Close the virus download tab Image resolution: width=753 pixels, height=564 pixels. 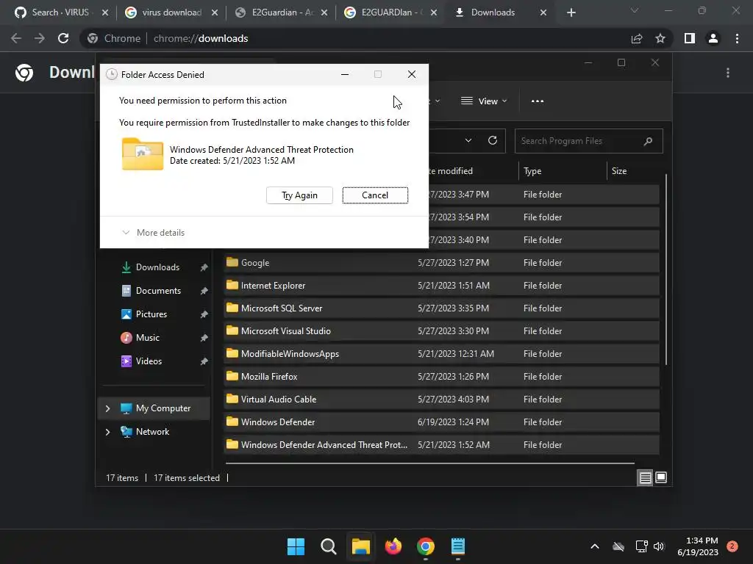coord(215,12)
